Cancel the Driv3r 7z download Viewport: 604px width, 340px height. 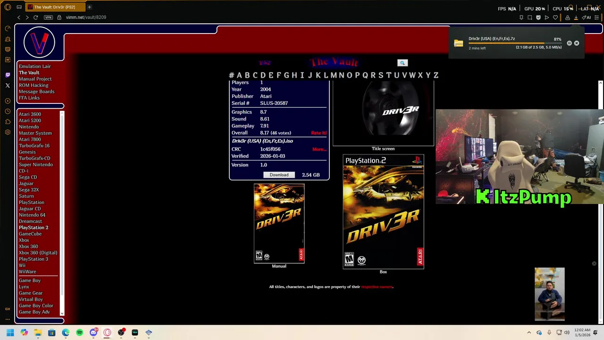pos(577,43)
